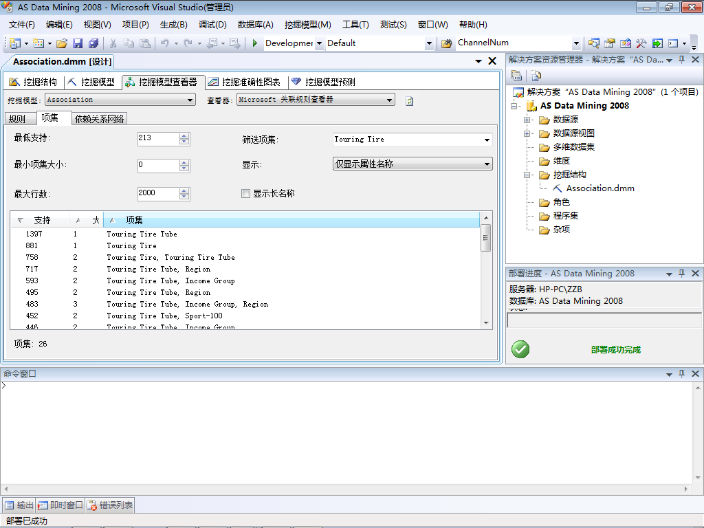Open the 错误列表 tab
The height and width of the screenshot is (528, 704).
click(110, 505)
